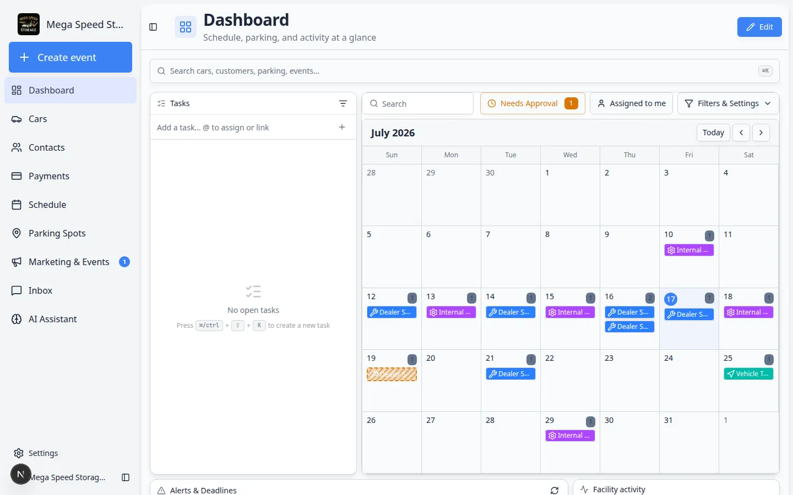Click the calendar Search field

417,103
